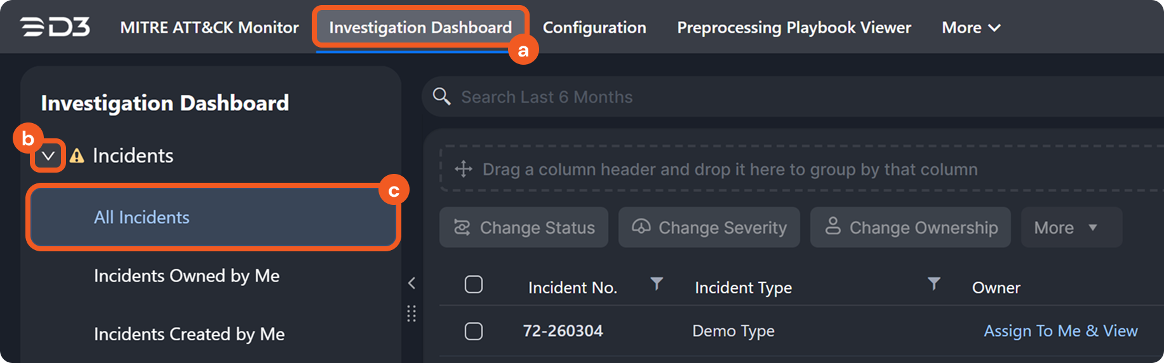Click the D3 logo icon

(x=55, y=27)
